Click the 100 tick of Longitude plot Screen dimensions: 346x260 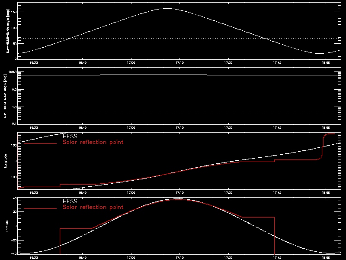14,145
